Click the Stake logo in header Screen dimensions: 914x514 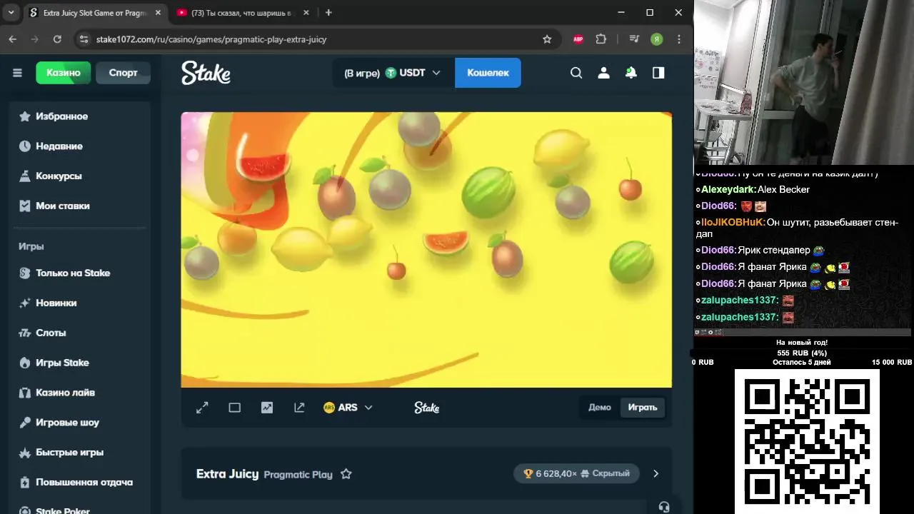tap(206, 73)
